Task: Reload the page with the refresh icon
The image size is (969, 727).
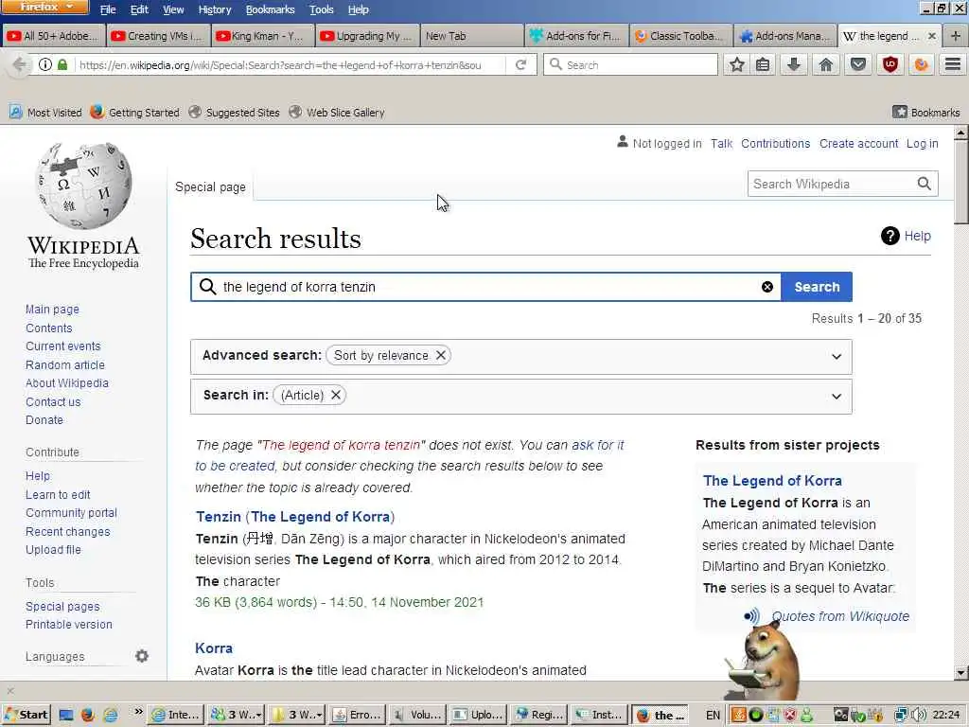Action: (521, 65)
